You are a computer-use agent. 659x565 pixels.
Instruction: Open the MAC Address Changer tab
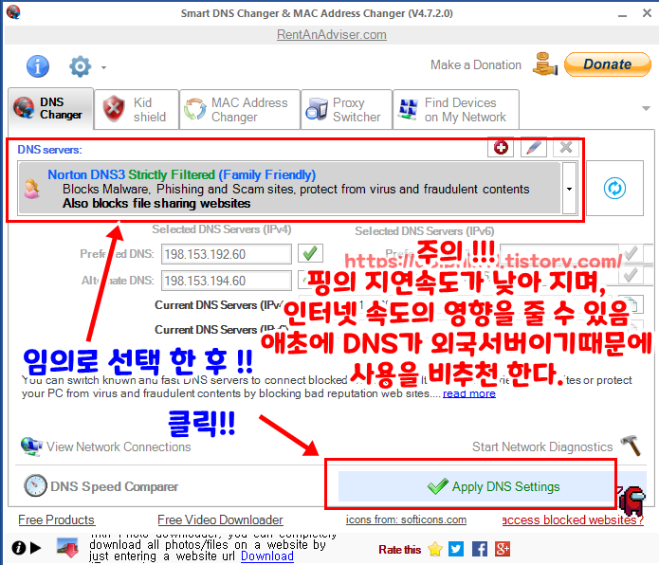point(240,109)
